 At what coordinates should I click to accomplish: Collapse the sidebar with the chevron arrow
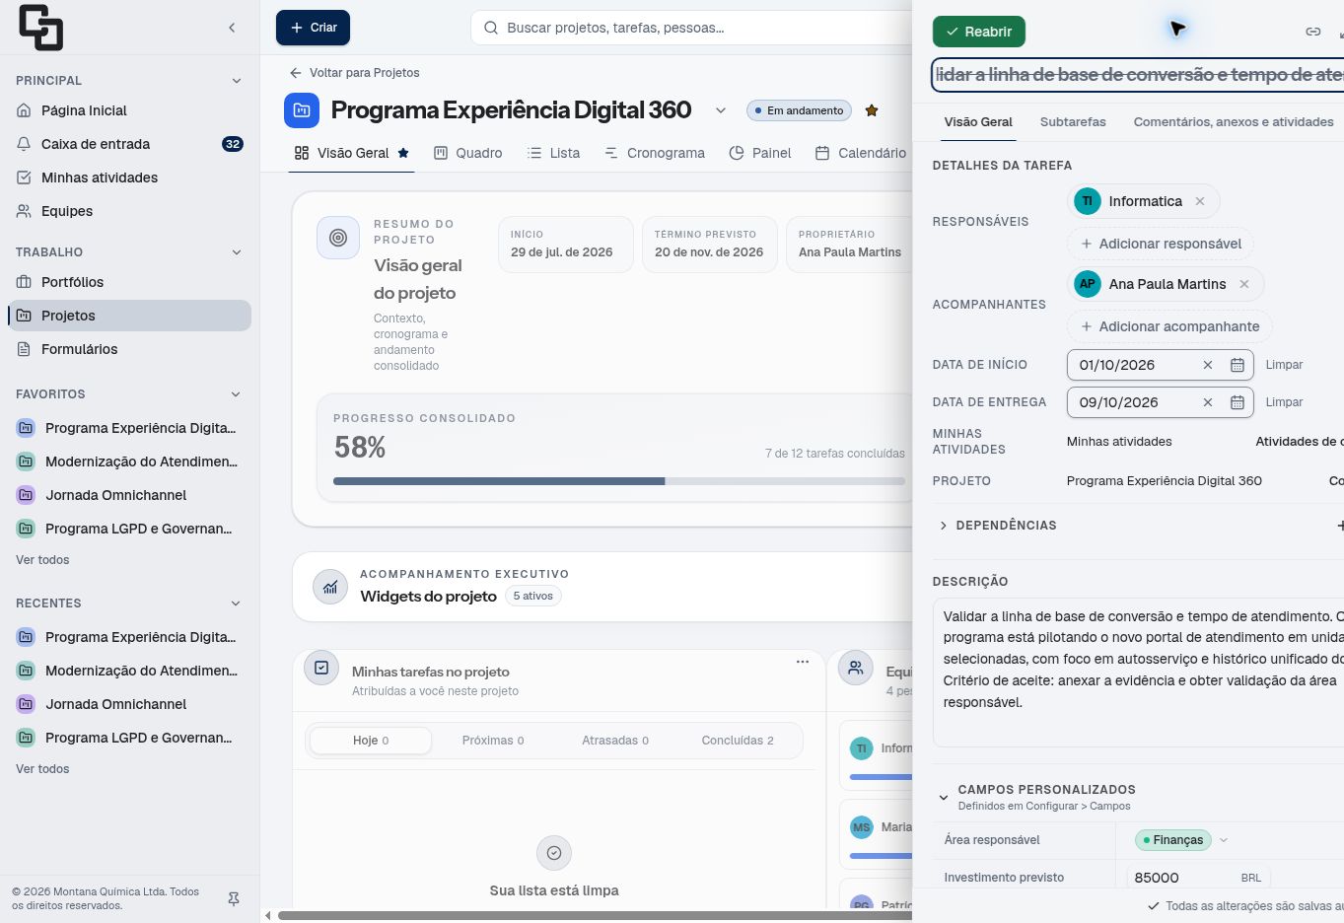[x=232, y=28]
